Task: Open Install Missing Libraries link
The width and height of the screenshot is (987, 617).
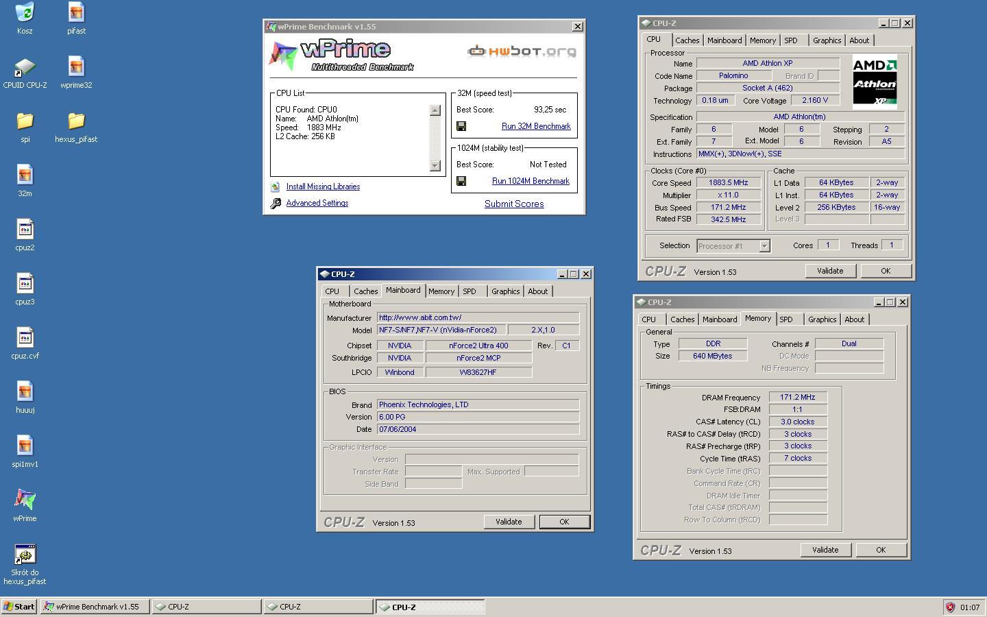Action: pos(323,186)
